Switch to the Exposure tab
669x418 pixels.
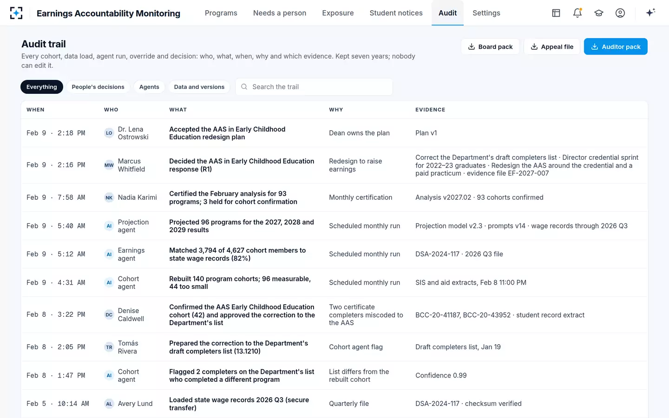[x=338, y=13]
